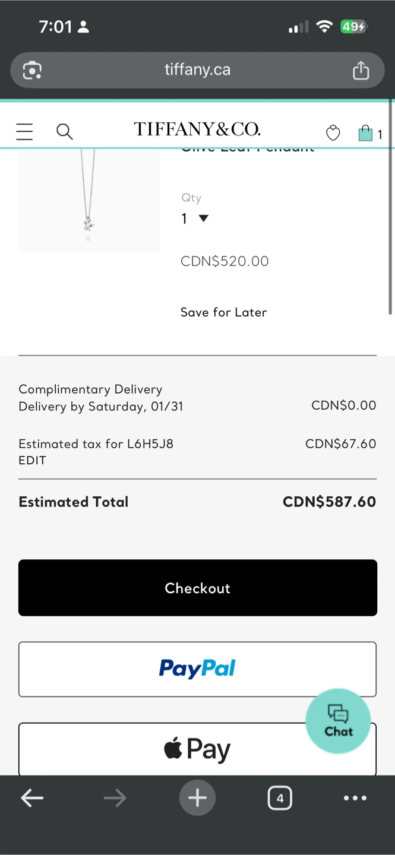Open the hamburger menu
395x855 pixels.
[x=24, y=131]
